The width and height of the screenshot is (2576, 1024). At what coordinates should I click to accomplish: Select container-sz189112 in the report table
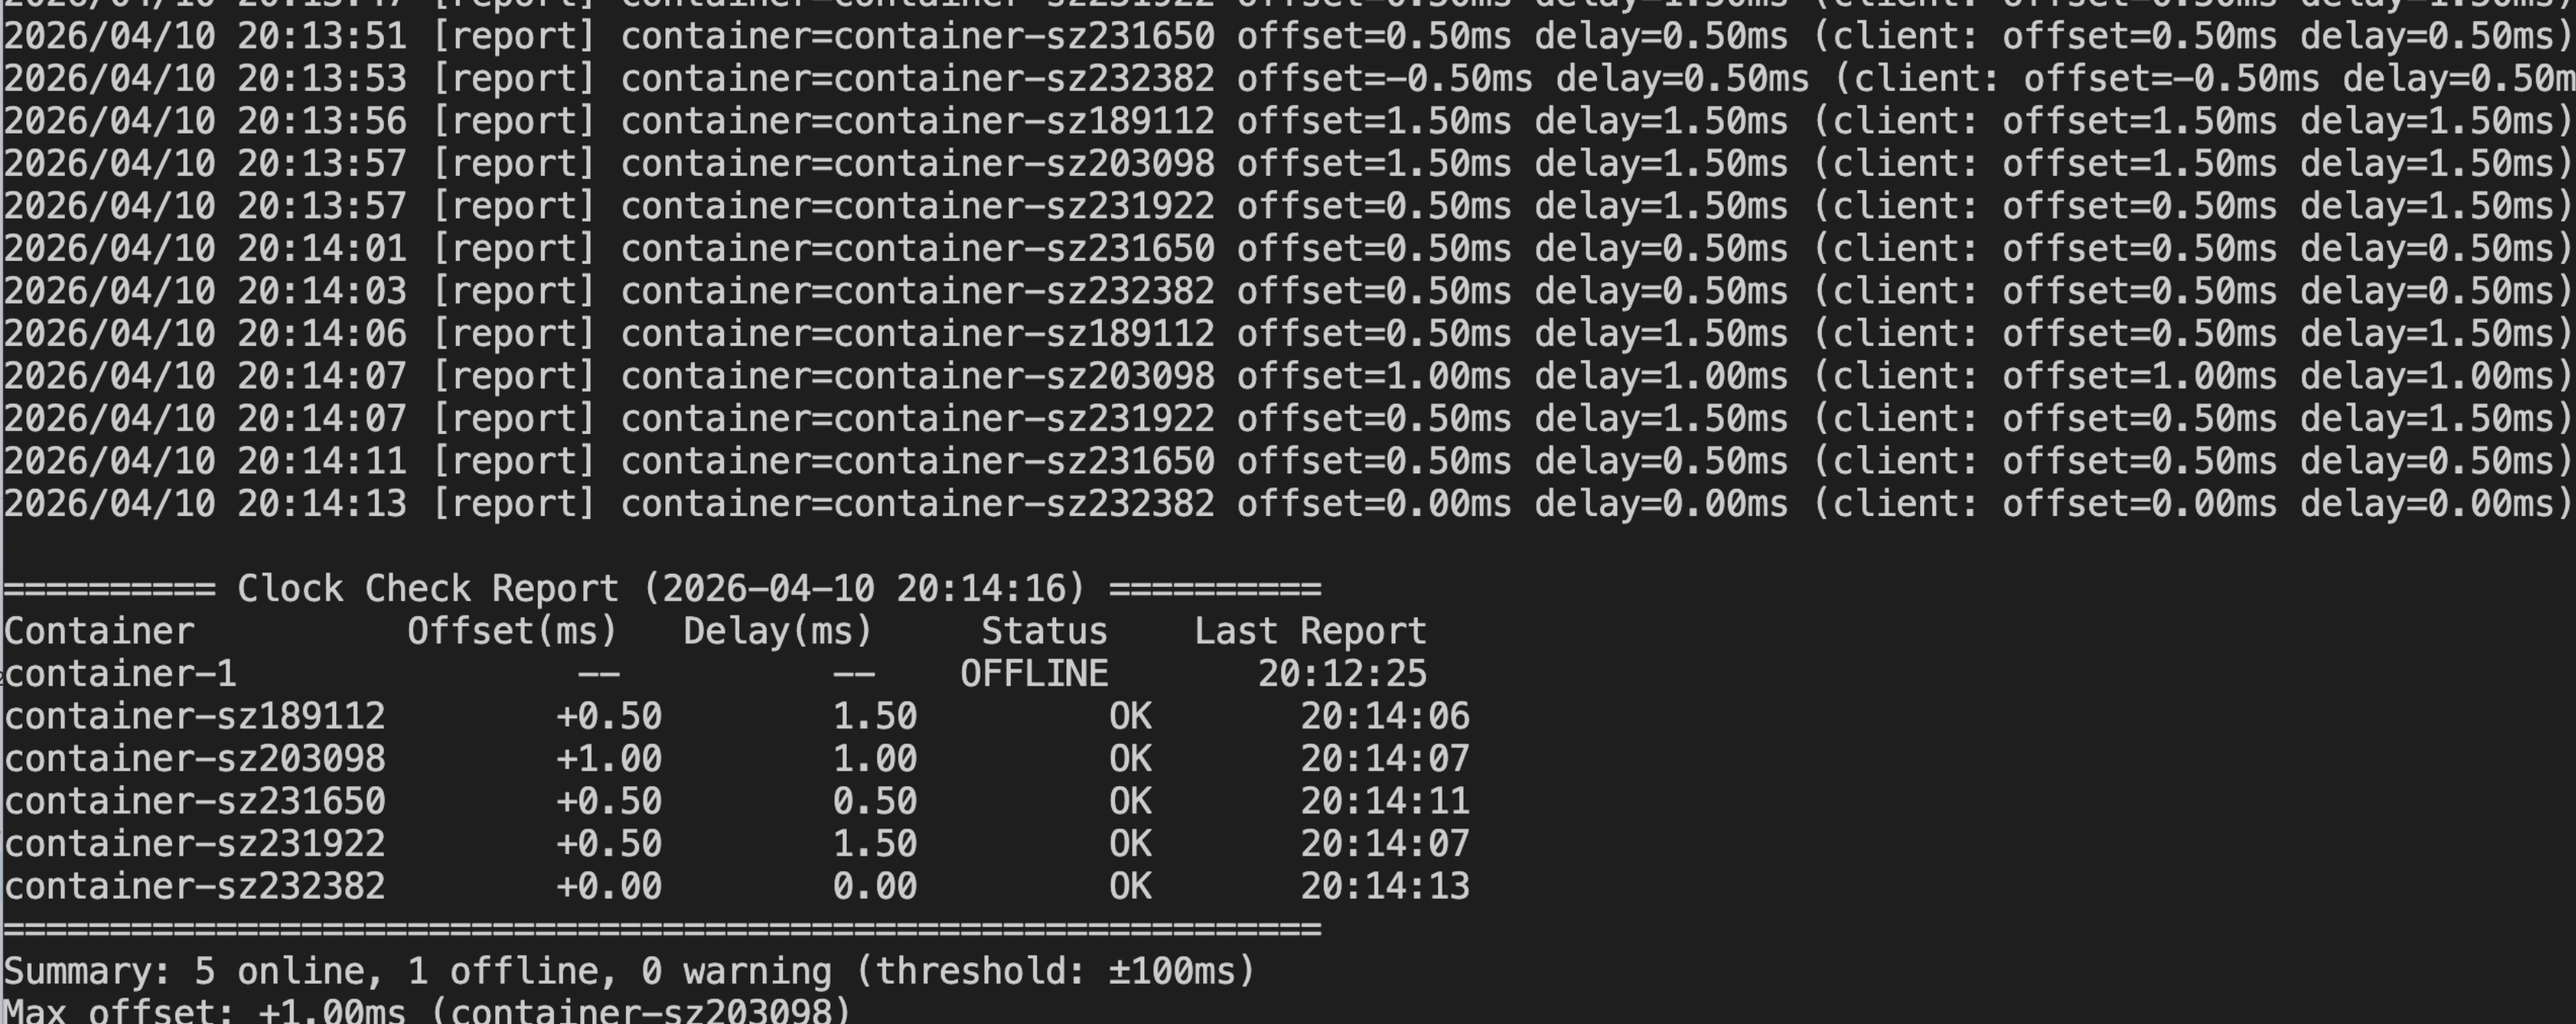point(195,717)
